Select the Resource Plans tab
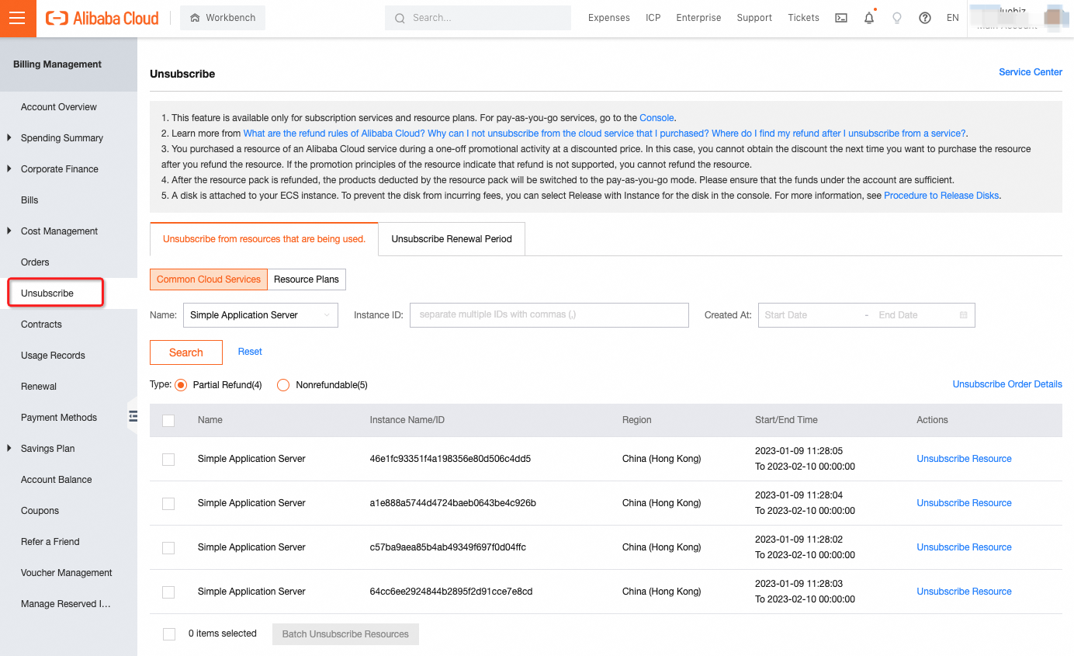Image resolution: width=1074 pixels, height=656 pixels. (x=307, y=279)
